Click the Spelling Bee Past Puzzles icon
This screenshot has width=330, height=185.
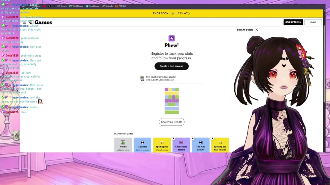pyautogui.click(x=220, y=142)
